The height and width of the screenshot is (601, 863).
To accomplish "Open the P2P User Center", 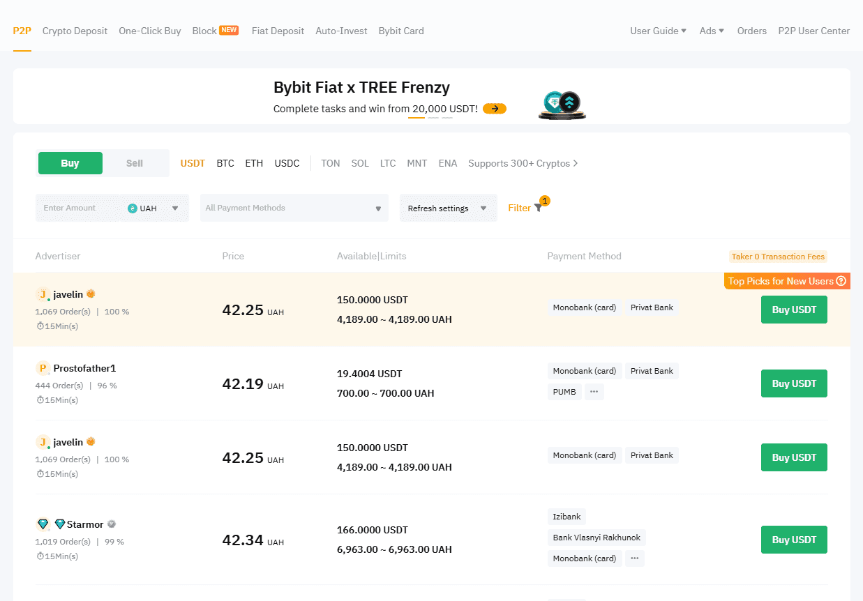I will coord(814,31).
